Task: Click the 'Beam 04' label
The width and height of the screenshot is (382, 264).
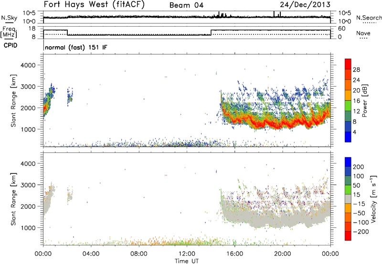Action: pos(186,5)
